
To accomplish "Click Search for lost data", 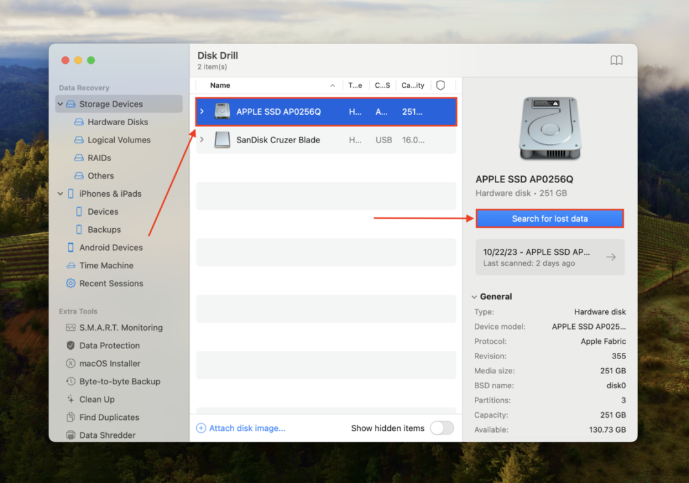I will pos(549,218).
